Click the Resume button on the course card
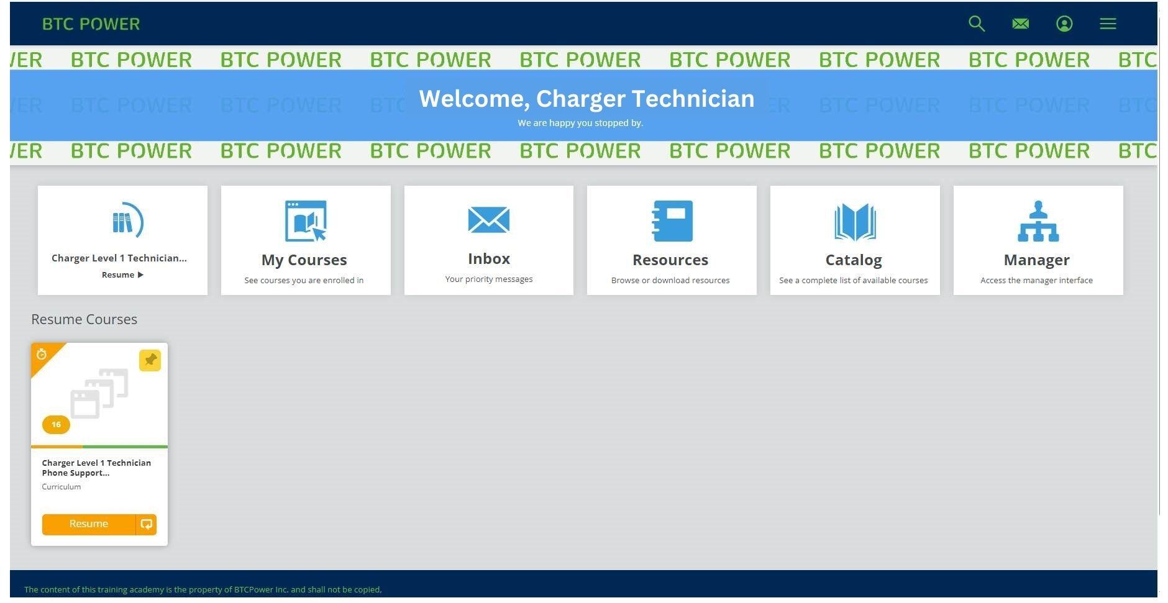Image resolution: width=1168 pixels, height=603 pixels. point(88,524)
